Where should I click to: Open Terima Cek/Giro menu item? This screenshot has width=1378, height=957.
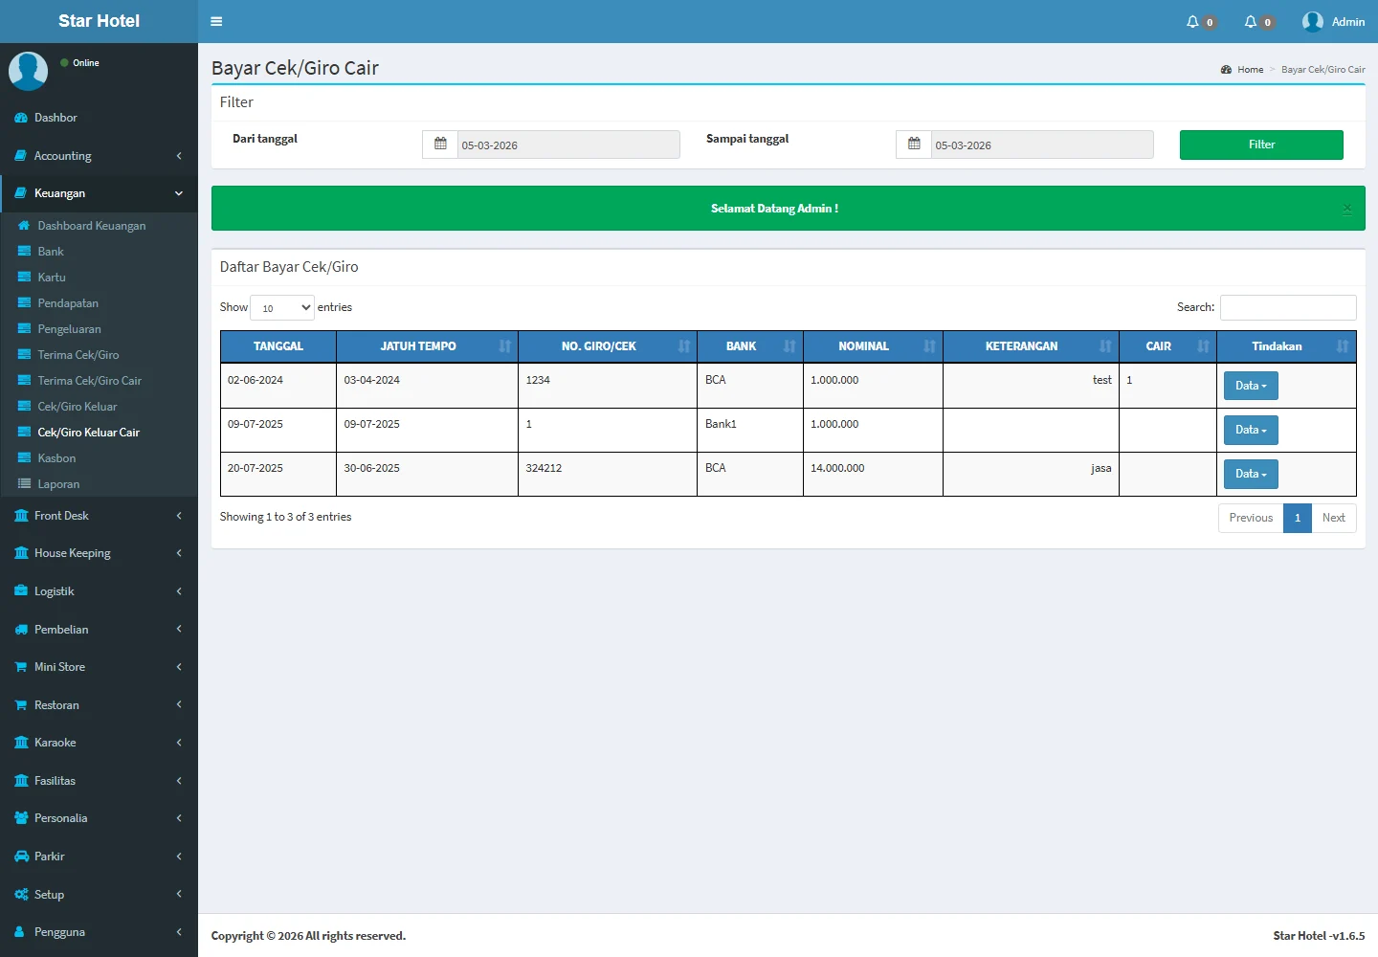(78, 355)
